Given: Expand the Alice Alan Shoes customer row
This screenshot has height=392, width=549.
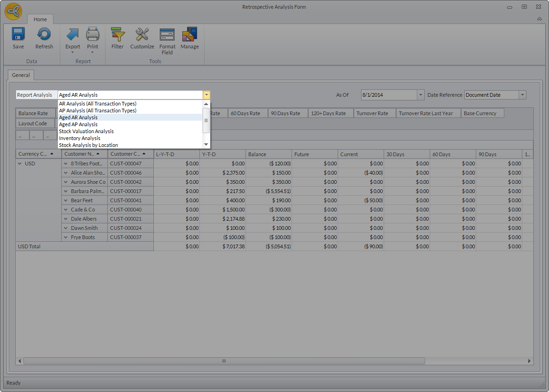Looking at the screenshot, I should (66, 173).
